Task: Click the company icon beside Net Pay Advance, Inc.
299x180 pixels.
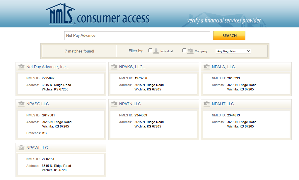Action: tap(21, 67)
